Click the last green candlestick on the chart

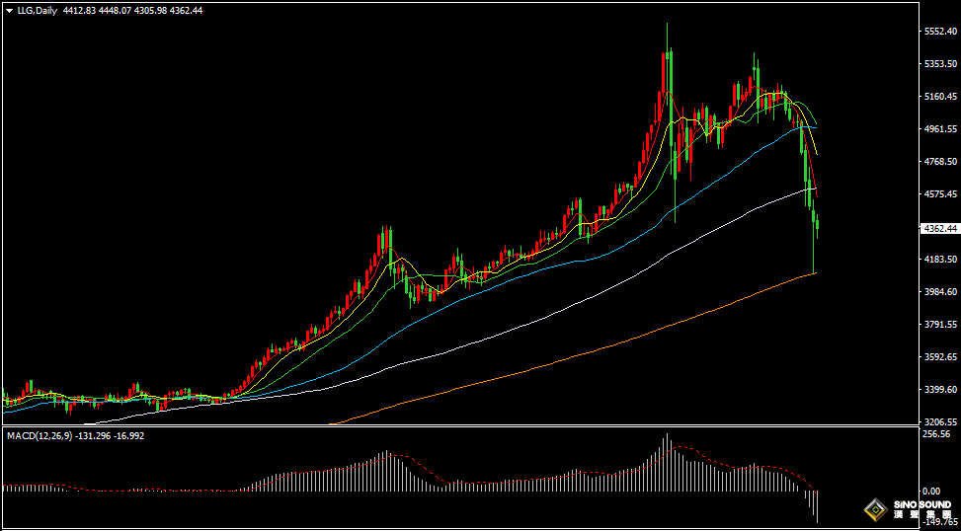point(817,225)
